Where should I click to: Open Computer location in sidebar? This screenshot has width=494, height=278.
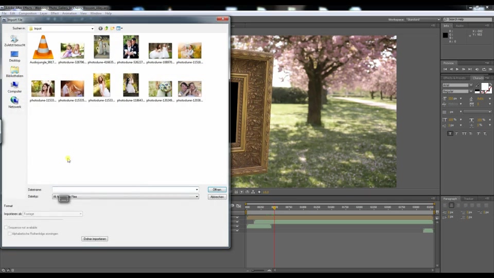[x=14, y=88]
